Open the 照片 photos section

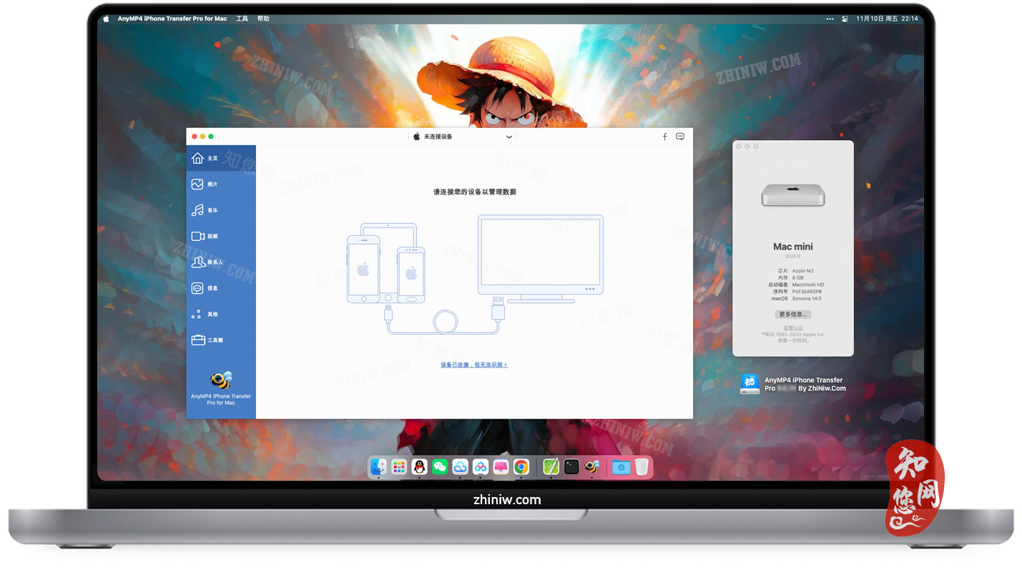coord(221,184)
